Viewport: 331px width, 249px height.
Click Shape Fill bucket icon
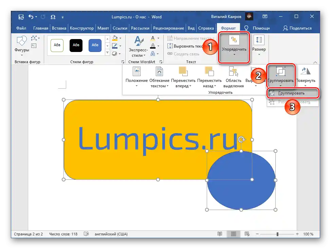(x=115, y=38)
